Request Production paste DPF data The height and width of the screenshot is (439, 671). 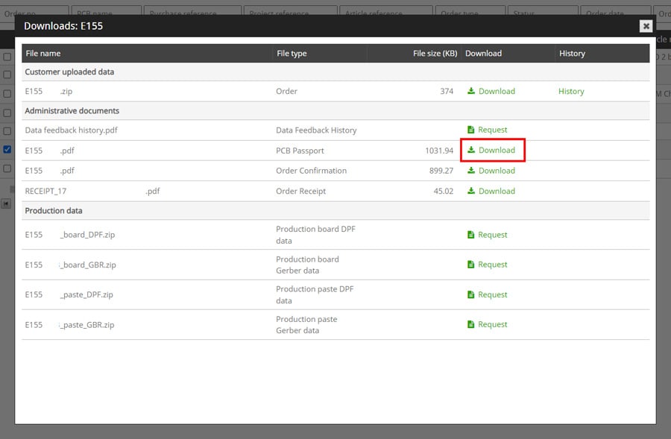[x=488, y=295]
